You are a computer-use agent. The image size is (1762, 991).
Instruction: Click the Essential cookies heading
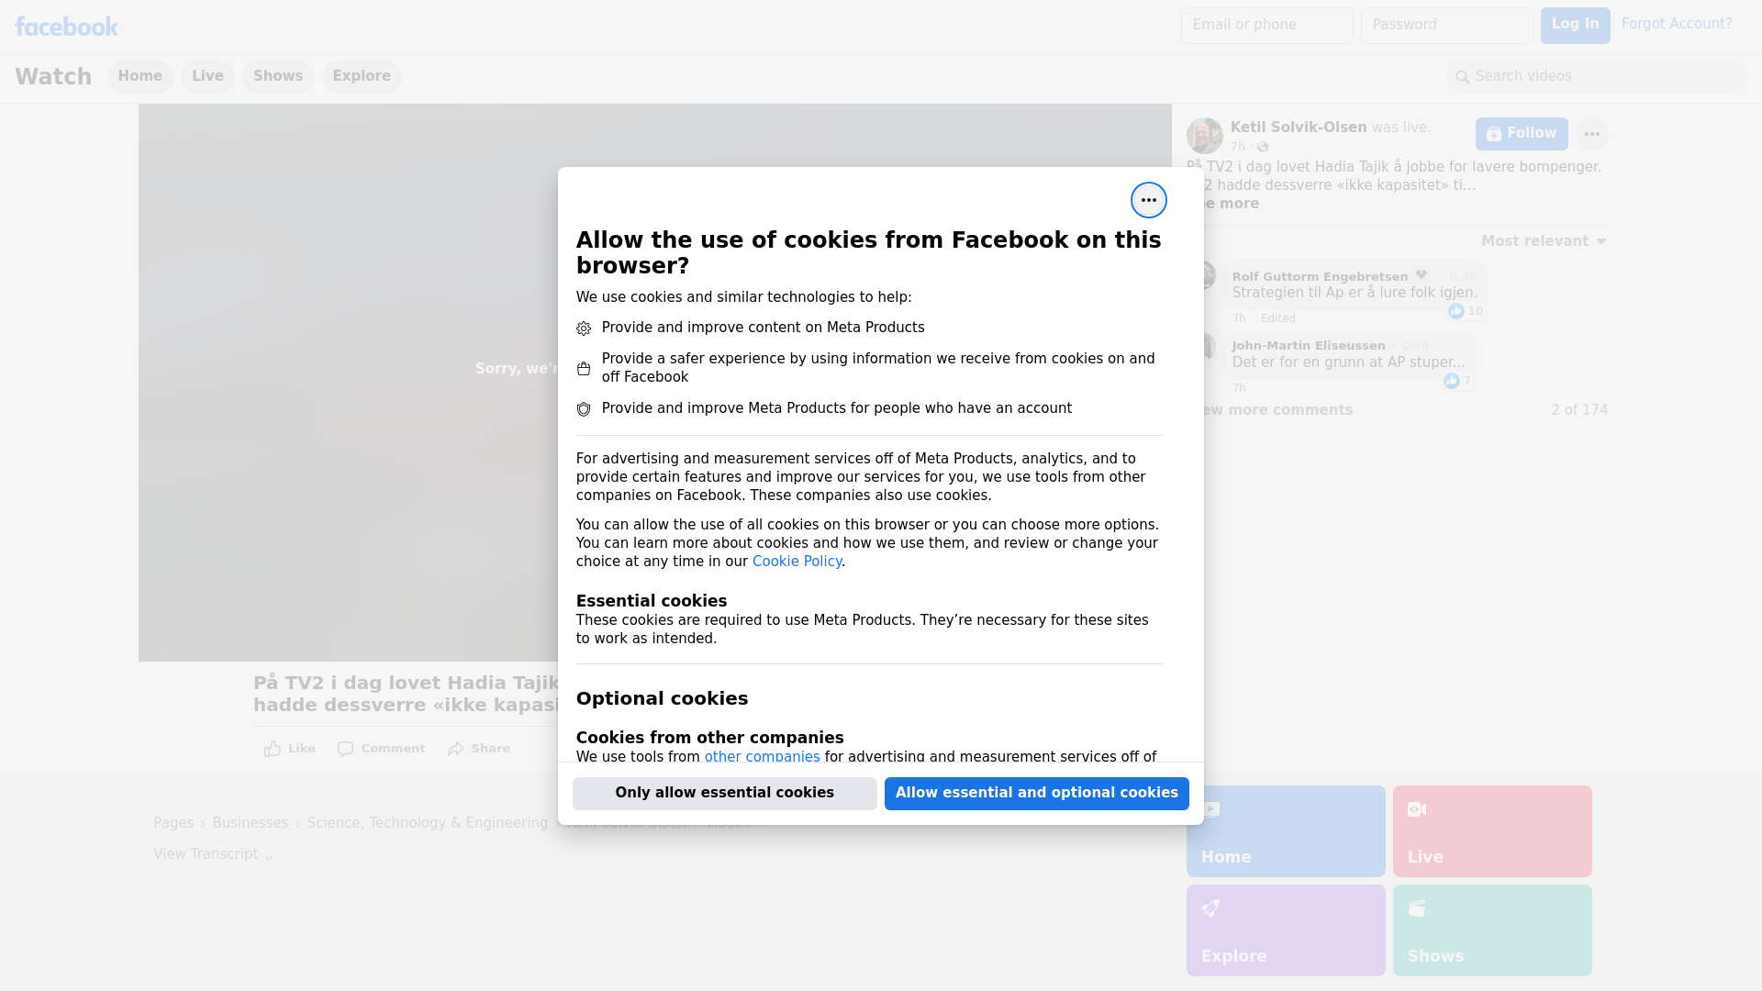point(652,601)
